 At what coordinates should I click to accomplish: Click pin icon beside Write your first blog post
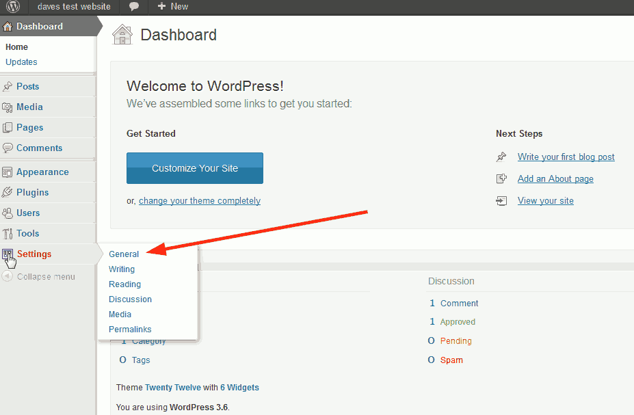(x=501, y=157)
